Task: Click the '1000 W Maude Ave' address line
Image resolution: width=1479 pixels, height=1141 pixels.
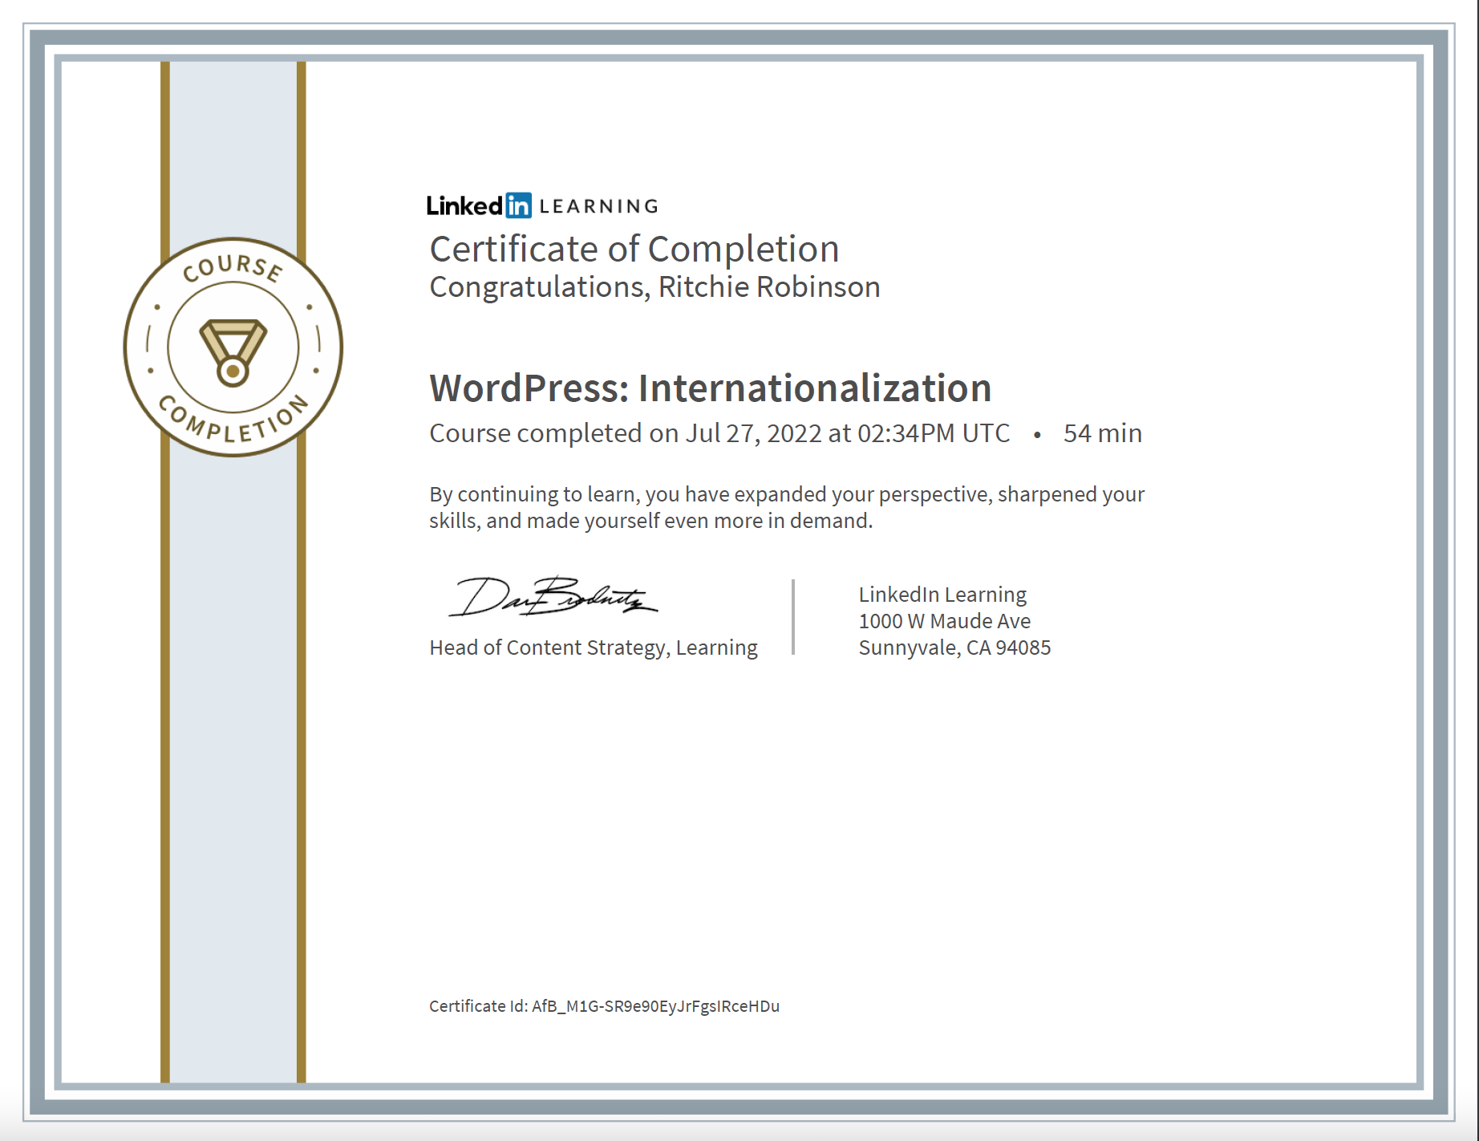Action: 945,621
